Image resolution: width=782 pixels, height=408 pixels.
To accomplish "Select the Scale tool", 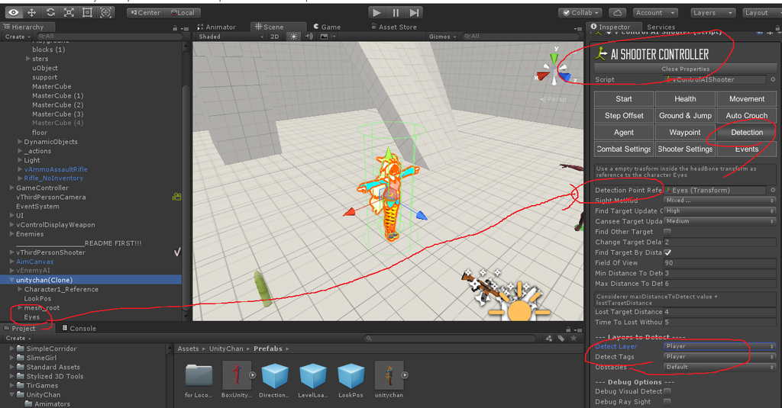I will pos(69,12).
